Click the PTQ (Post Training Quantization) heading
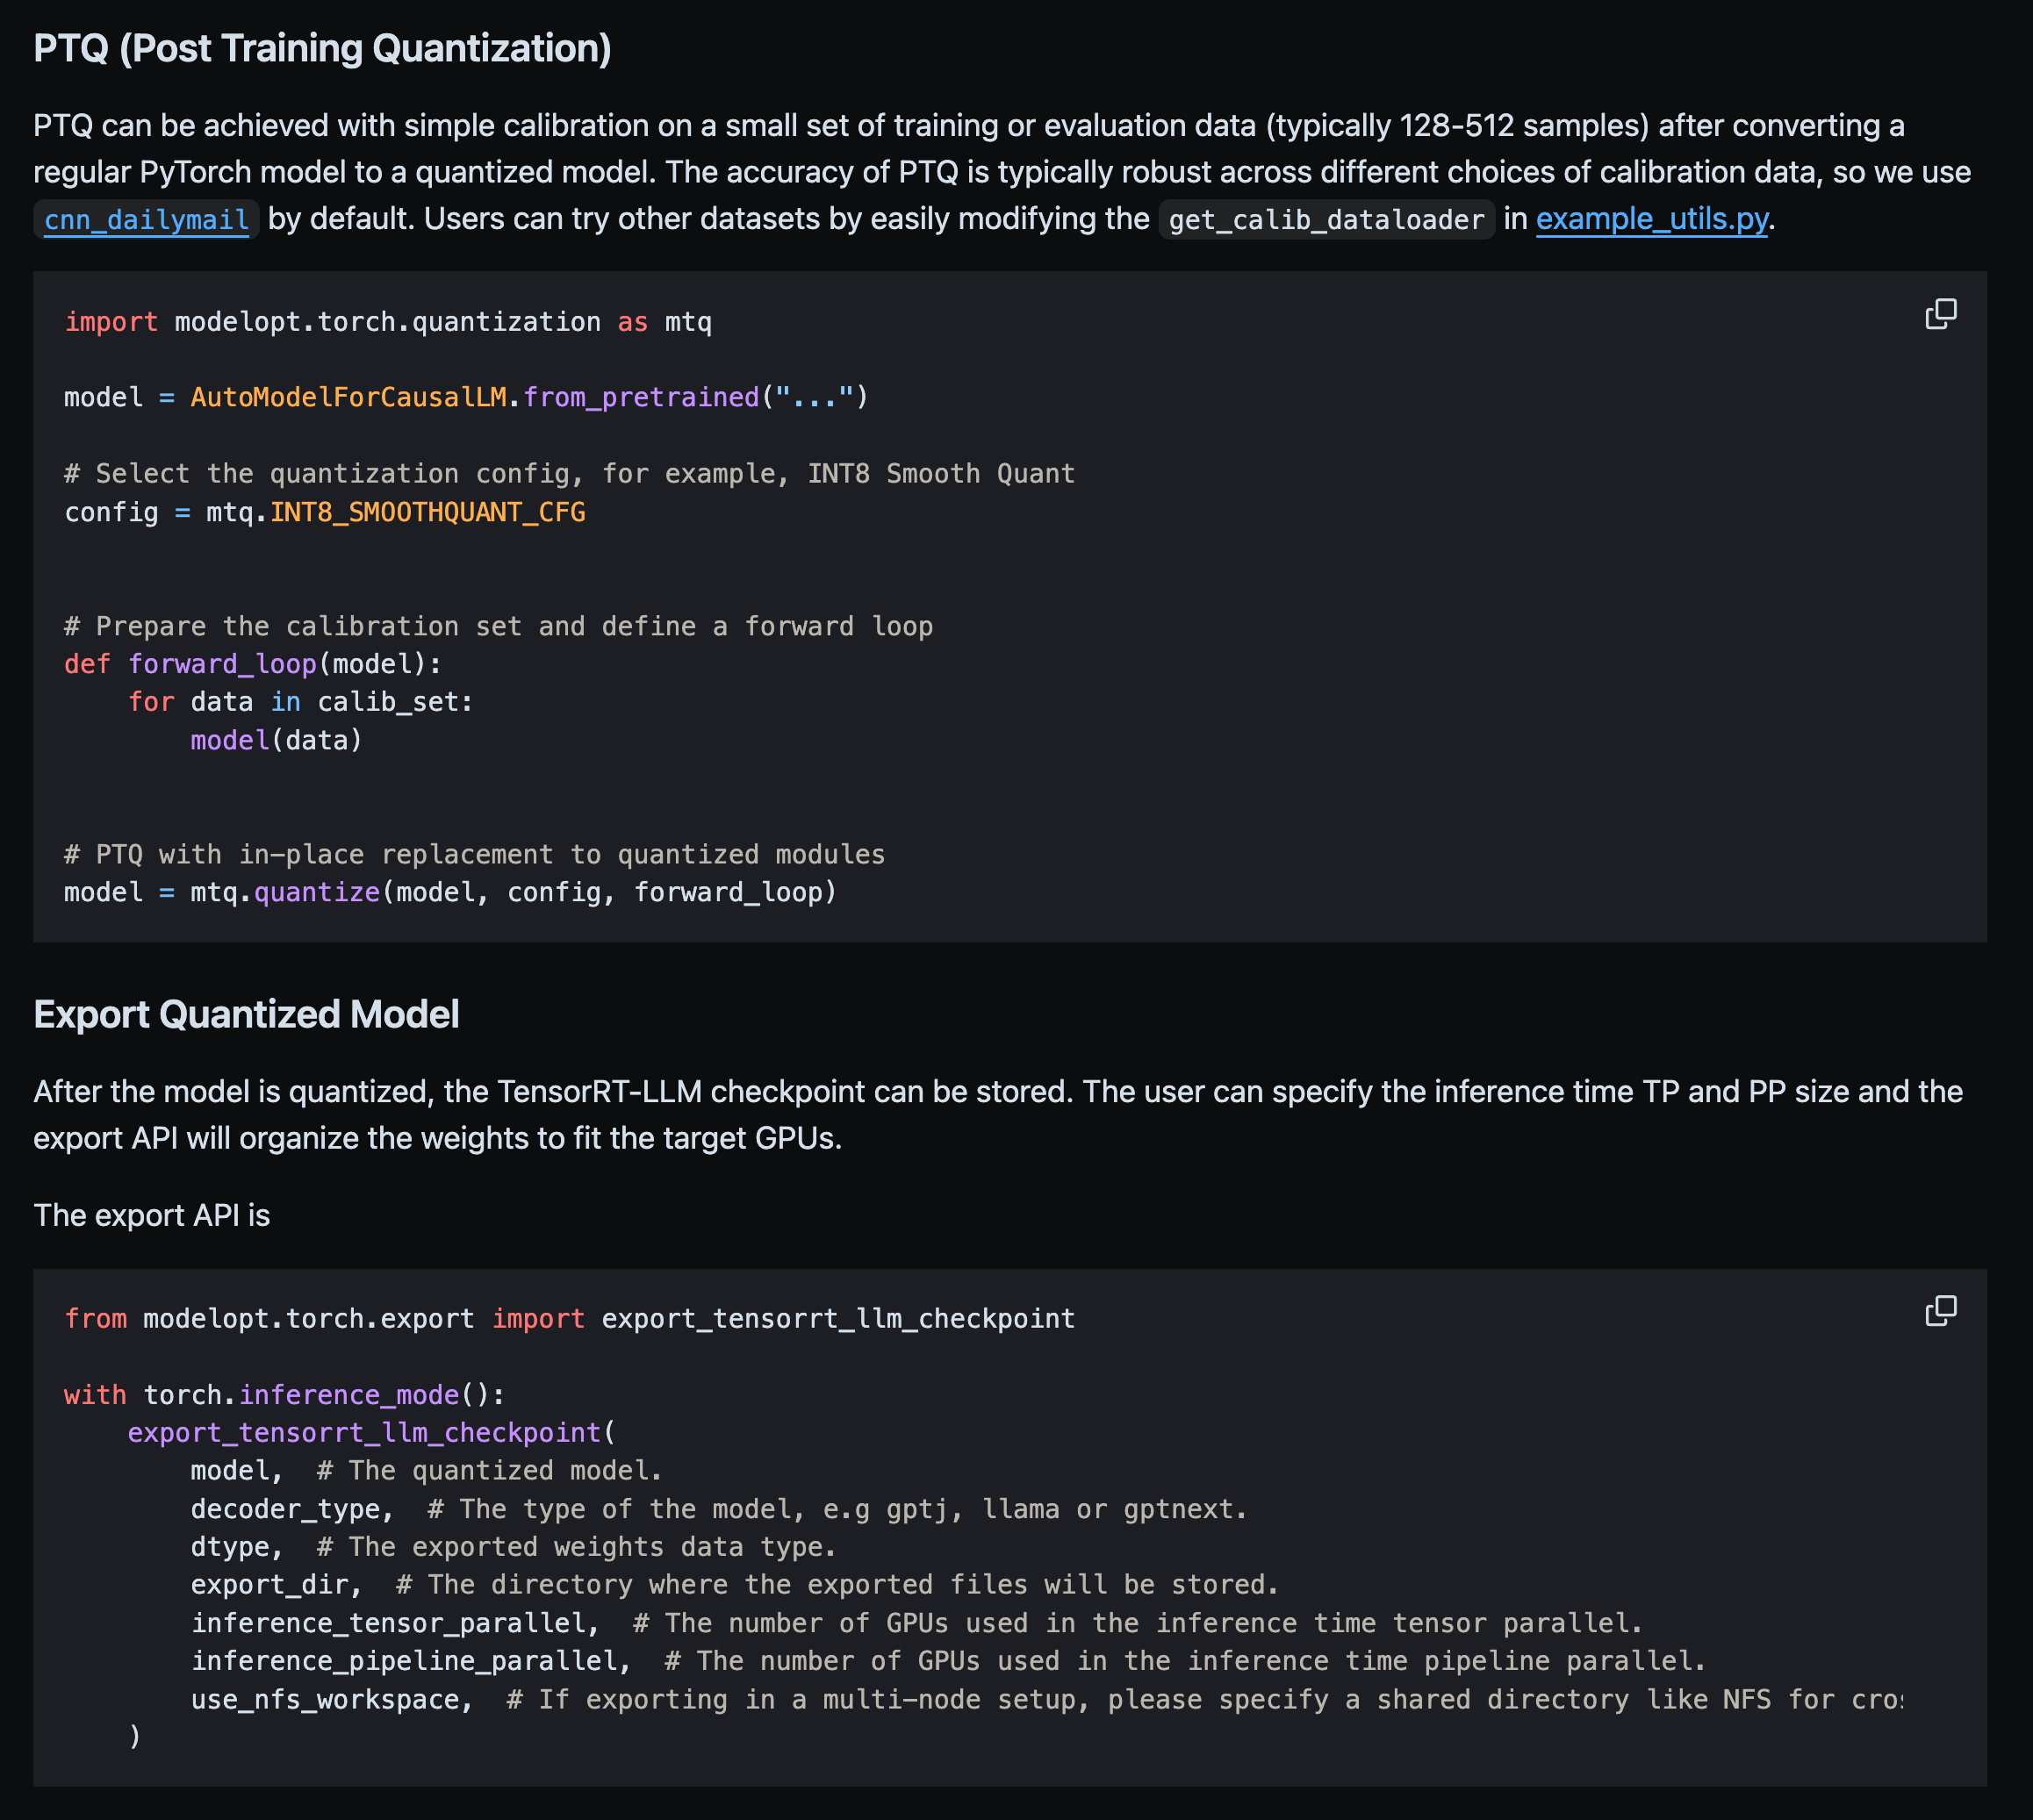The height and width of the screenshot is (1820, 2033). coord(322,48)
